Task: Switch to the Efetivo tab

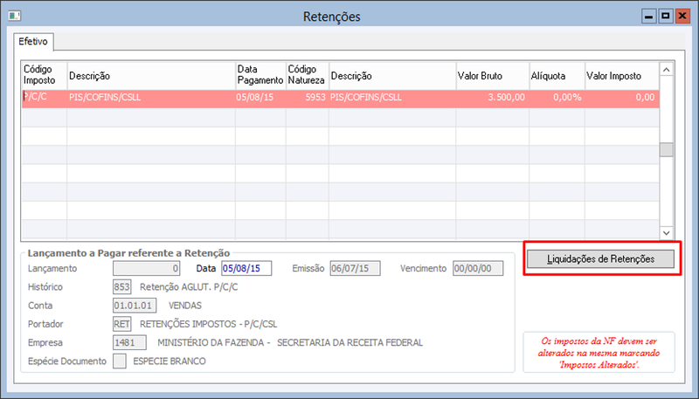Action: pyautogui.click(x=33, y=41)
